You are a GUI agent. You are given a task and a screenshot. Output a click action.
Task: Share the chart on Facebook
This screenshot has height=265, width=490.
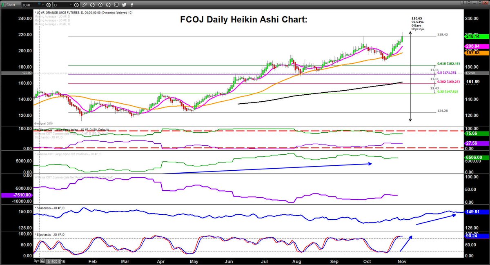point(132,5)
